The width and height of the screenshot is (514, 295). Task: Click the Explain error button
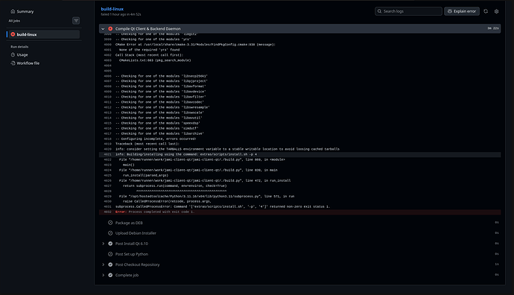pos(462,11)
